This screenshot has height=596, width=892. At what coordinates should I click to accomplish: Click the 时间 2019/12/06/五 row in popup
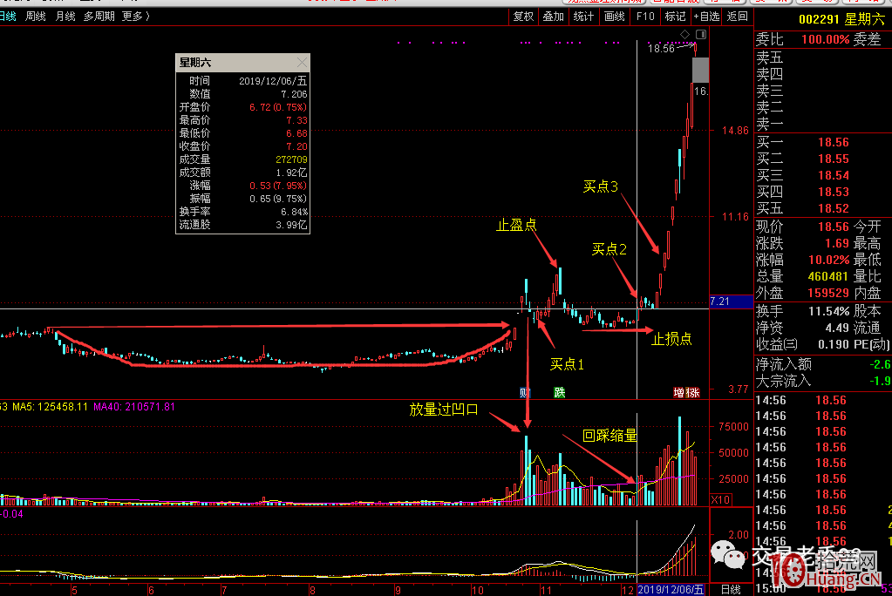(243, 81)
